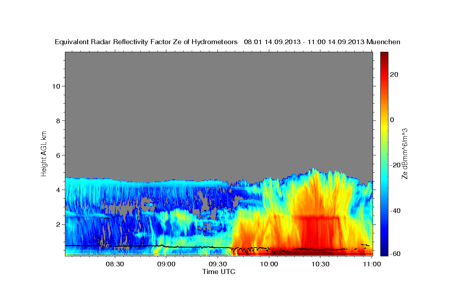Click the colorbar tick label -40
The width and height of the screenshot is (461, 307).
[x=395, y=211]
